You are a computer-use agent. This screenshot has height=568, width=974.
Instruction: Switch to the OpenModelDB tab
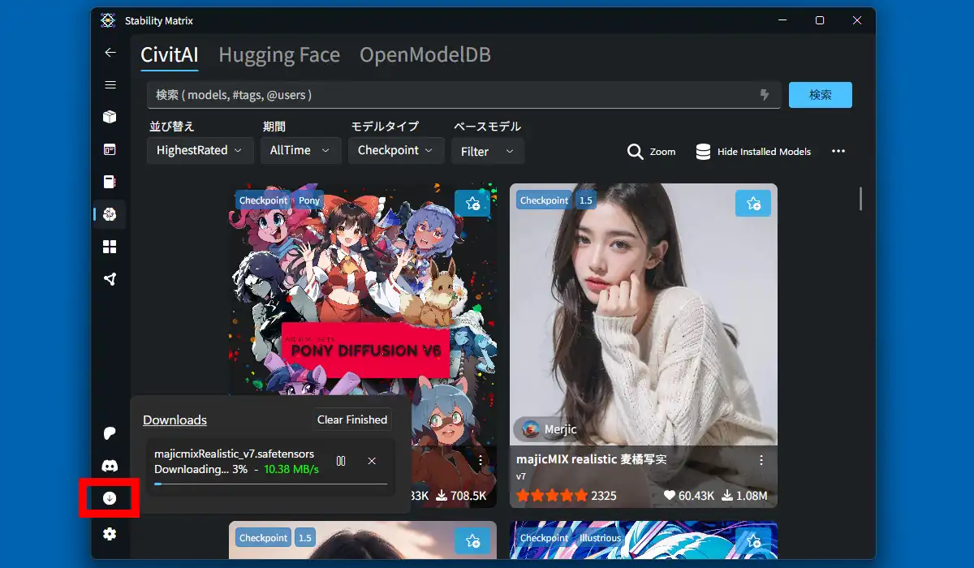425,55
